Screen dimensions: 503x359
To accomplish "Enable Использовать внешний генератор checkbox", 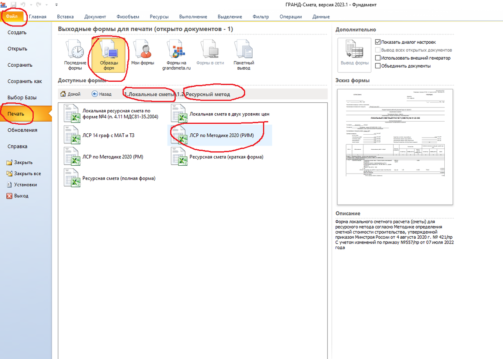I will pos(378,58).
